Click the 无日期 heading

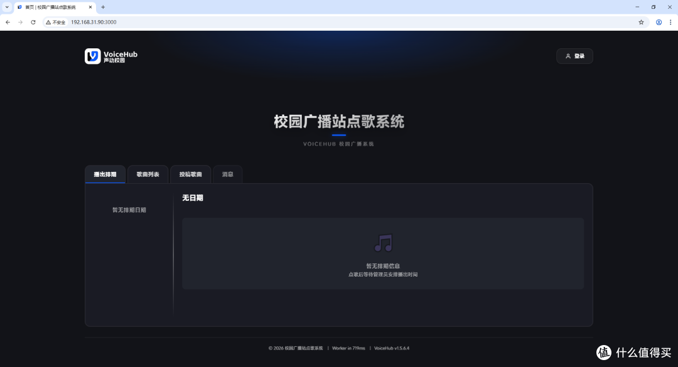[193, 198]
